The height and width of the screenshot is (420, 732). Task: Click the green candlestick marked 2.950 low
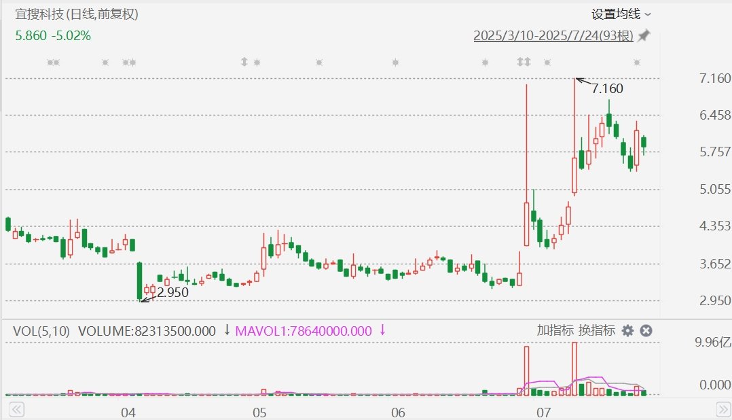[x=139, y=280]
